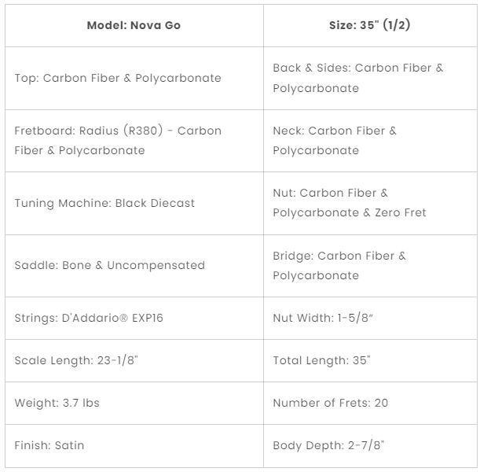Click Saddle: Bone & Uncompensated text

(x=110, y=265)
